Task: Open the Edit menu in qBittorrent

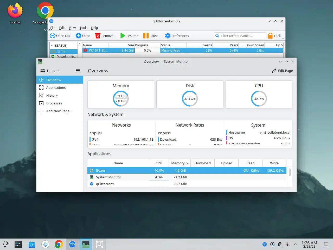Action: [x=62, y=28]
